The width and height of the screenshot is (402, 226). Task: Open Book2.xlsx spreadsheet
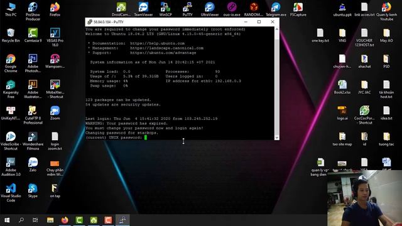342,87
